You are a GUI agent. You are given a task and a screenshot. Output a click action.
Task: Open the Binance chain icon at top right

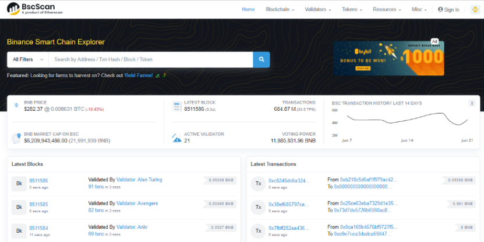point(475,9)
